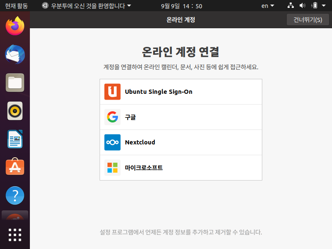
Task: Click the battery indicator icon
Action: coord(315,5)
